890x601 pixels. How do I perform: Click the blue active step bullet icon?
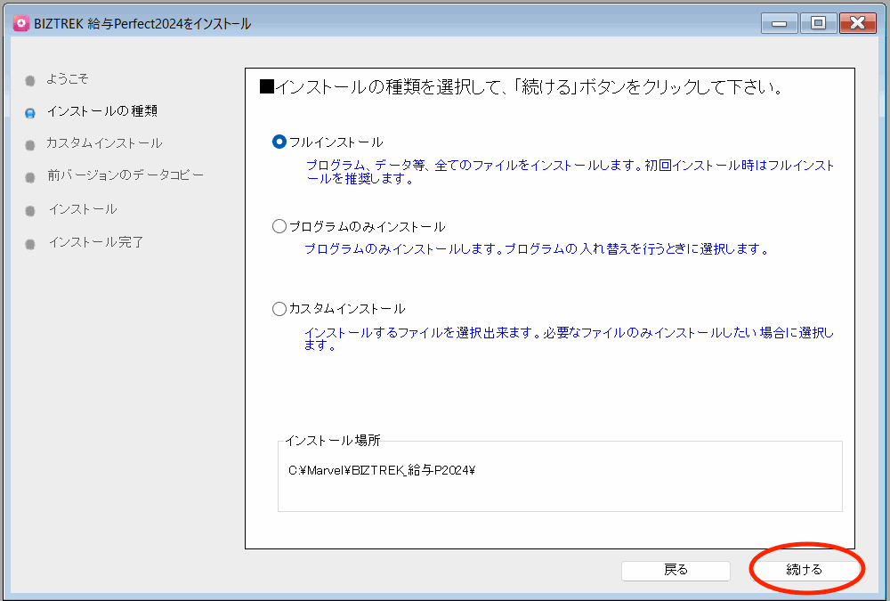(30, 113)
